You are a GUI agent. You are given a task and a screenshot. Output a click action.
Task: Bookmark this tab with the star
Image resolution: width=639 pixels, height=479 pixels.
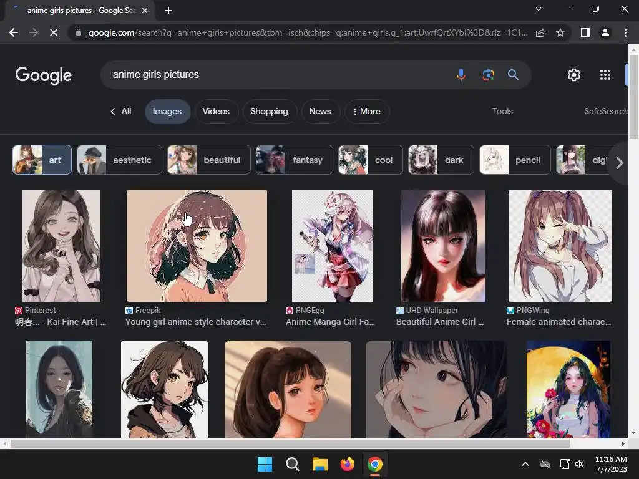pos(560,32)
